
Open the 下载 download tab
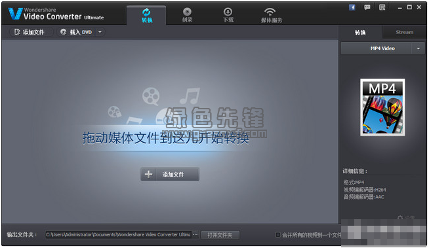[228, 15]
